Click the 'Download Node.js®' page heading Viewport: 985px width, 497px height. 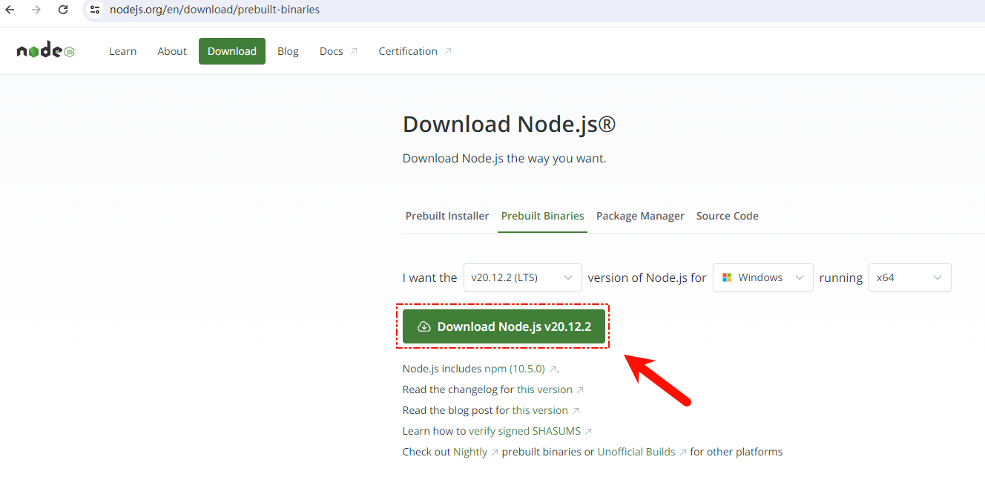pyautogui.click(x=510, y=125)
